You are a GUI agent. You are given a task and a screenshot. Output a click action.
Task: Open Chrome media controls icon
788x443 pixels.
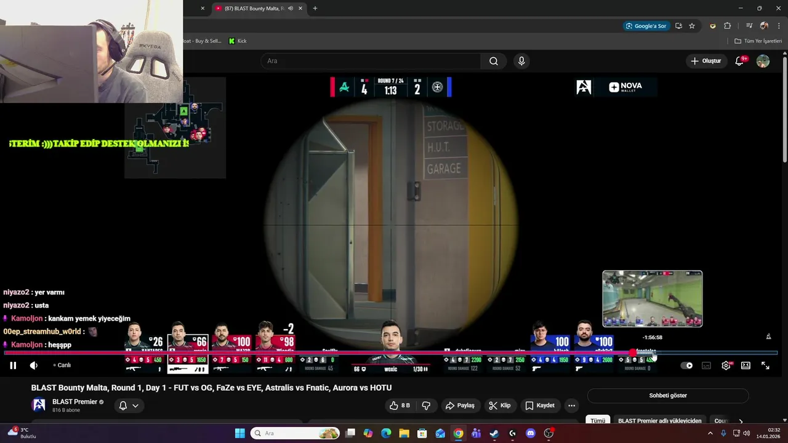(x=749, y=26)
